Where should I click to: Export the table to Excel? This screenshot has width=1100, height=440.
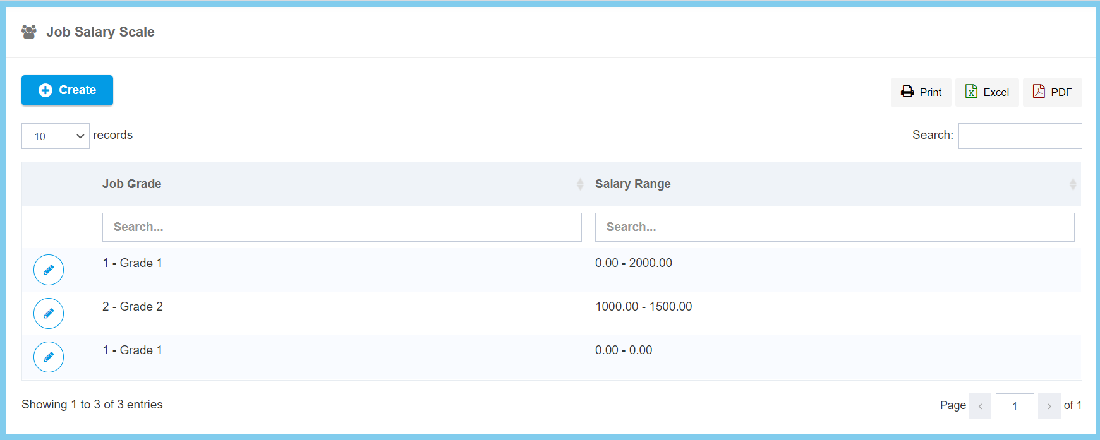986,92
